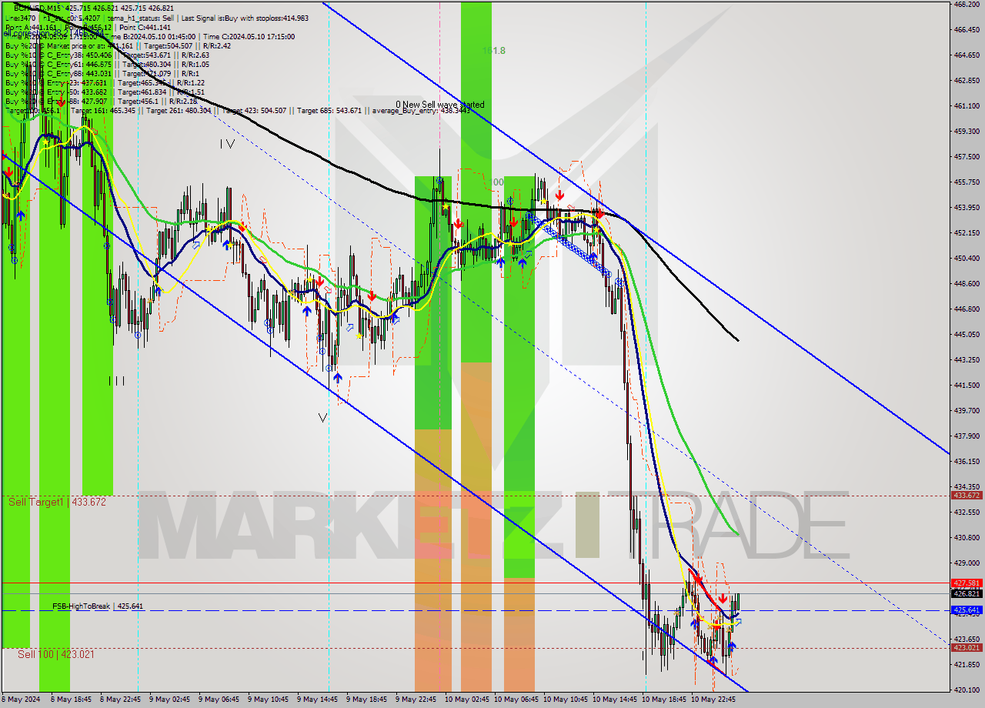Select the 'FSB-HighToBreak | 425.641' label

98,606
